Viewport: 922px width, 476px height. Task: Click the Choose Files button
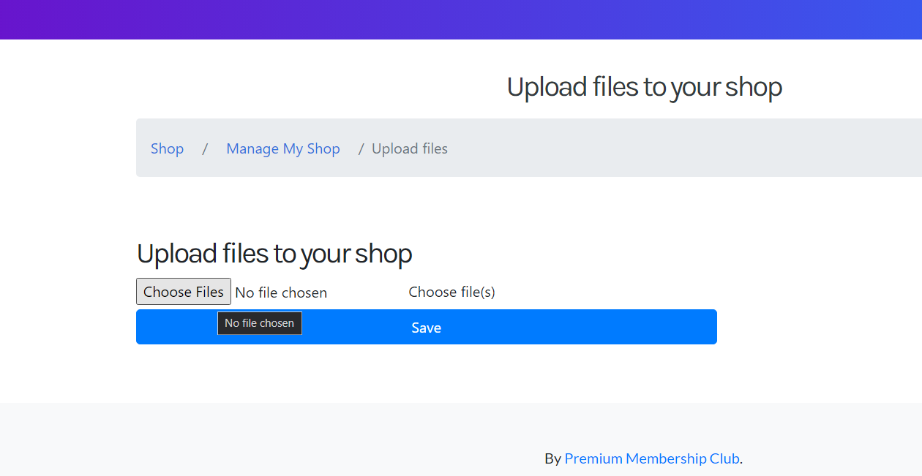click(x=184, y=292)
